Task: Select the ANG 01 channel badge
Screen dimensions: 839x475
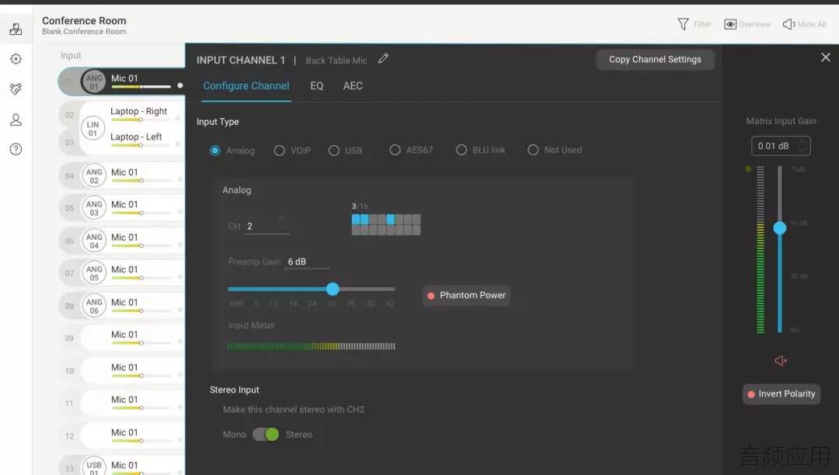Action: (x=94, y=81)
